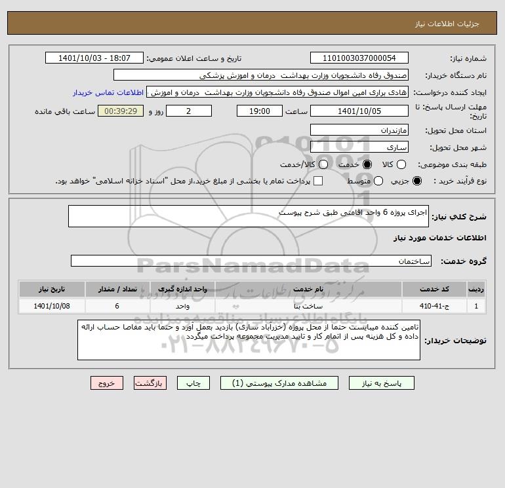Image resolution: width=505 pixels, height=488 pixels.
Task: Click the deadline date field 1401/10/05
Action: pos(359,111)
